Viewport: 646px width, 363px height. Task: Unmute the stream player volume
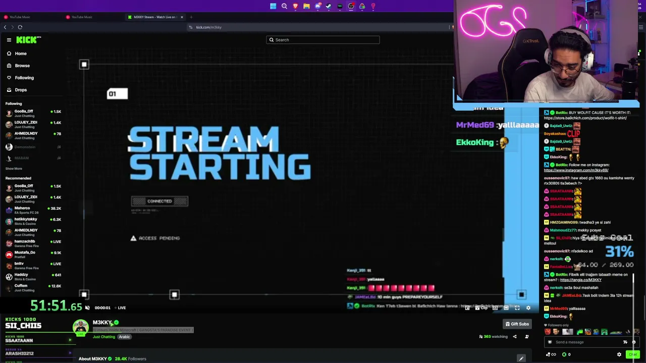pos(87,308)
